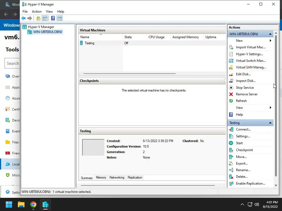Click the Hyper-V Manager taskbar icon
The height and width of the screenshot is (211, 282).
click(45, 204)
